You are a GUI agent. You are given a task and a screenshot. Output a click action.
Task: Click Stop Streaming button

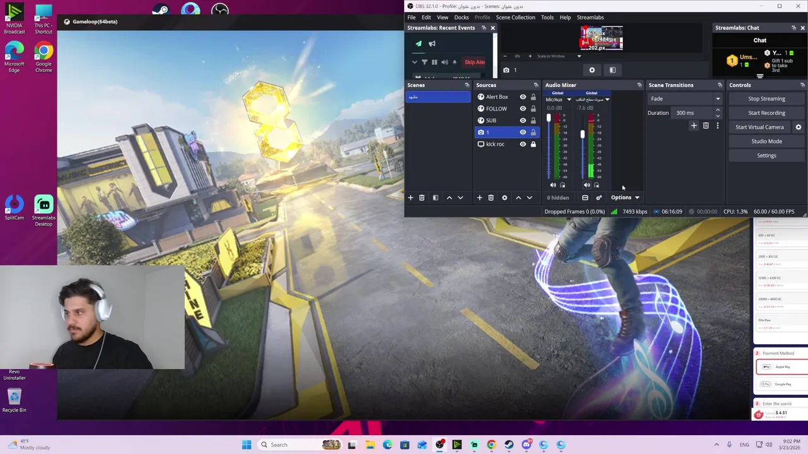[766, 99]
